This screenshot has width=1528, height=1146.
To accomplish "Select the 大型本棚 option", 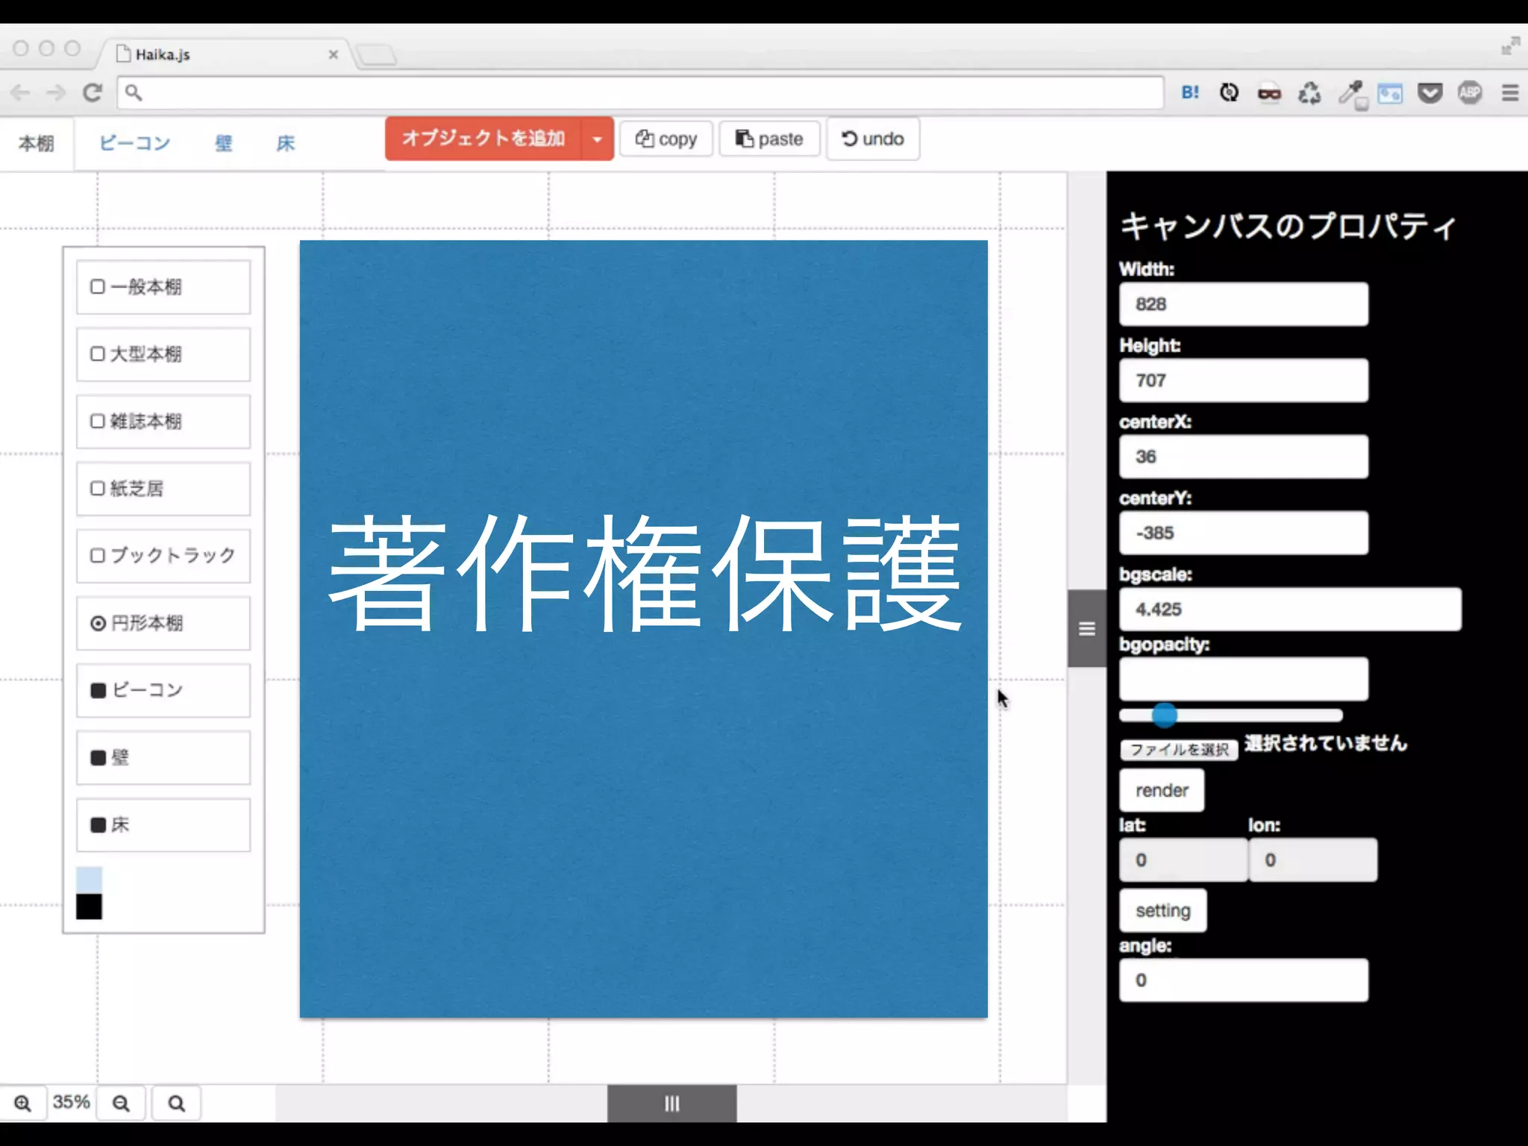I will (163, 354).
